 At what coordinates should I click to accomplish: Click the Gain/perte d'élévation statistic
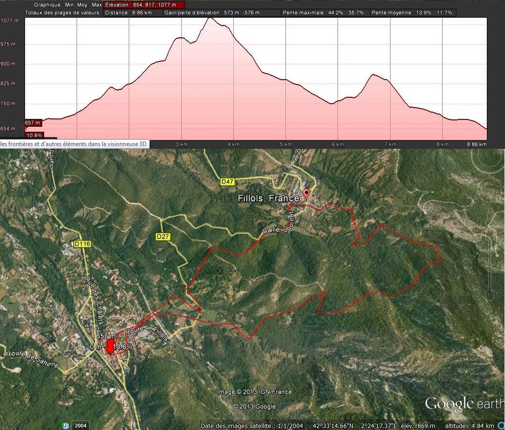pyautogui.click(x=222, y=12)
